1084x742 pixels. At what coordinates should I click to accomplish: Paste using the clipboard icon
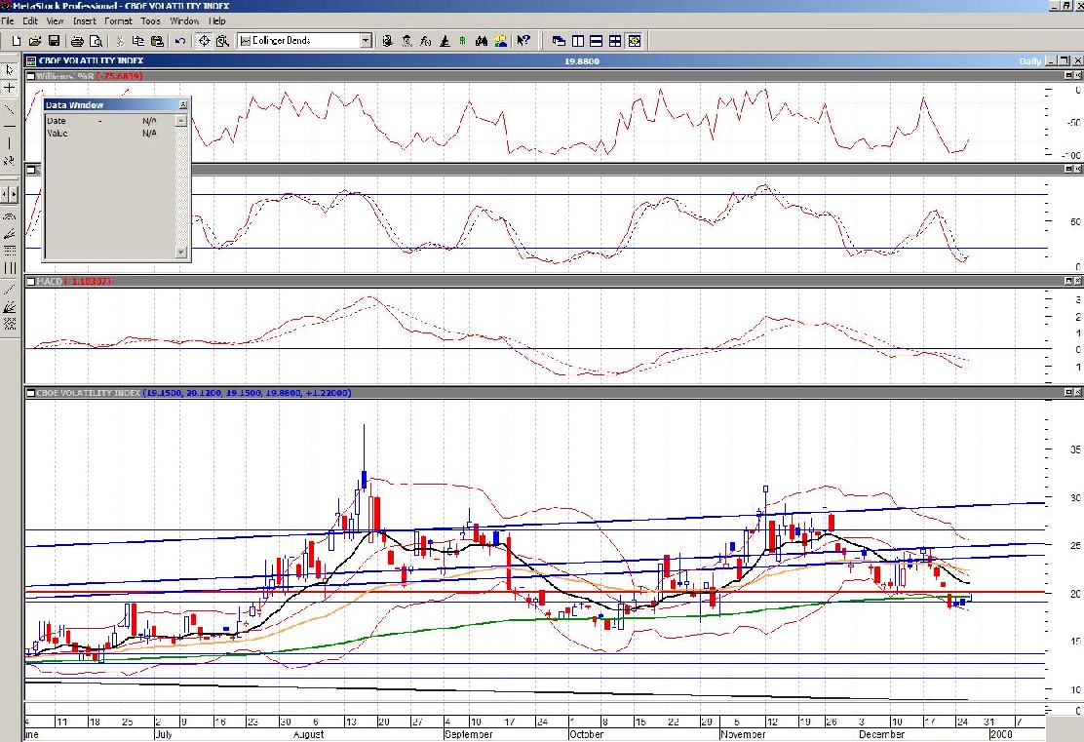157,41
